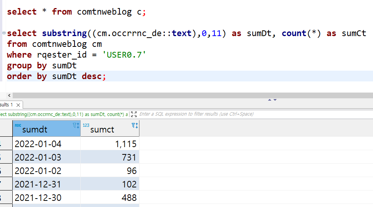
Task: Select count cell 102
Action: tap(110, 184)
